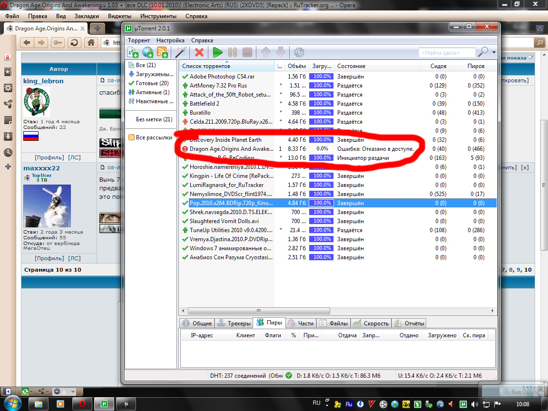Viewport: 548px width, 411px height.
Task: Select Готовые (20) category in sidebar
Action: (x=148, y=83)
